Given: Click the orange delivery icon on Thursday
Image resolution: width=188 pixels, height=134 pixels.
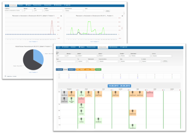Looking at the screenshot, I should 116,93.
